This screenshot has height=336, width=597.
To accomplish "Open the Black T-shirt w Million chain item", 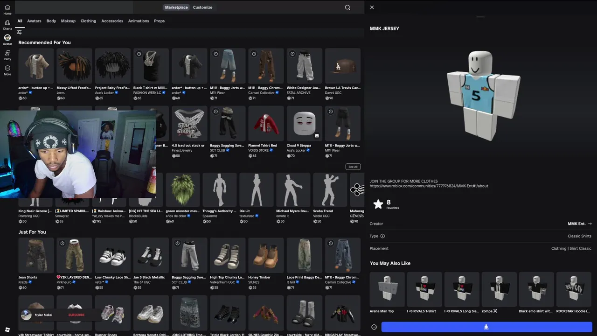I will (151, 74).
